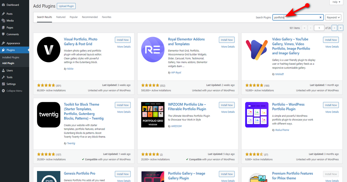Go to next page of results
The height and width of the screenshot is (182, 347).
tap(334, 28)
